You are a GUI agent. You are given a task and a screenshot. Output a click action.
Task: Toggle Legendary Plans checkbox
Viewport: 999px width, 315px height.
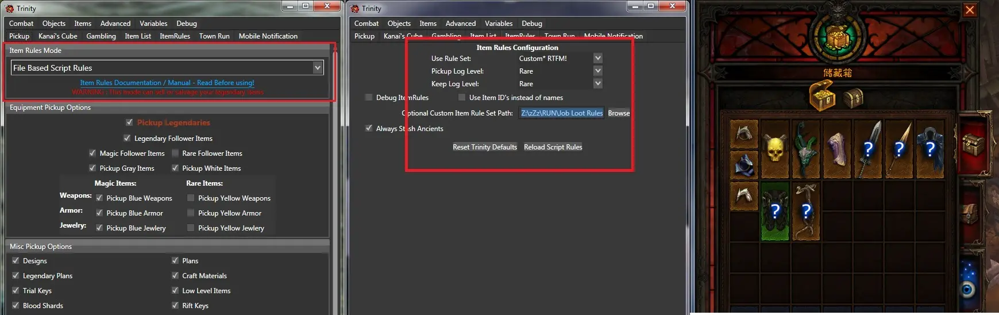(x=16, y=275)
